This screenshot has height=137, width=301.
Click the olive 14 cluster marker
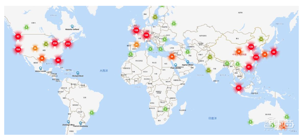pos(46,44)
